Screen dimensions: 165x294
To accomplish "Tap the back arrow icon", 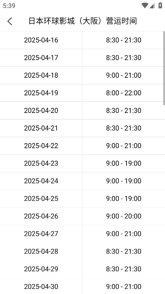I will [10, 21].
